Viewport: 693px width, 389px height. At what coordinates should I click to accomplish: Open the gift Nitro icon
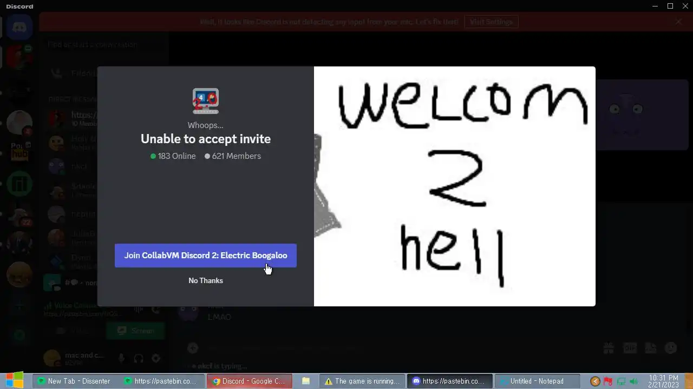point(609,348)
